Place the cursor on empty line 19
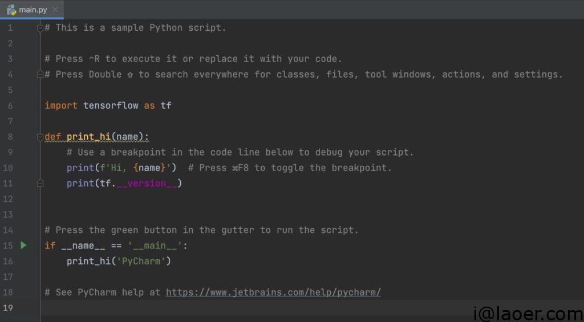This screenshot has height=322, width=584. (x=228, y=308)
